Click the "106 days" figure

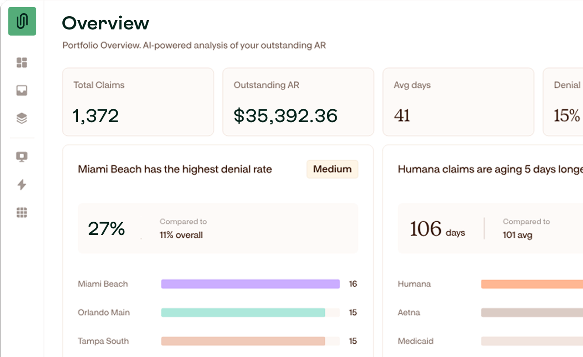[438, 229]
